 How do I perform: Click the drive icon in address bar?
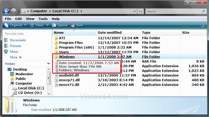coord(24,12)
